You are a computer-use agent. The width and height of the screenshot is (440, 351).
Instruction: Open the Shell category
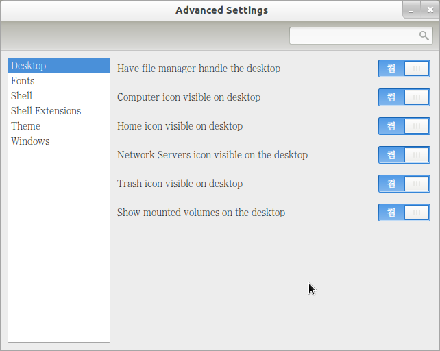[x=59, y=96]
